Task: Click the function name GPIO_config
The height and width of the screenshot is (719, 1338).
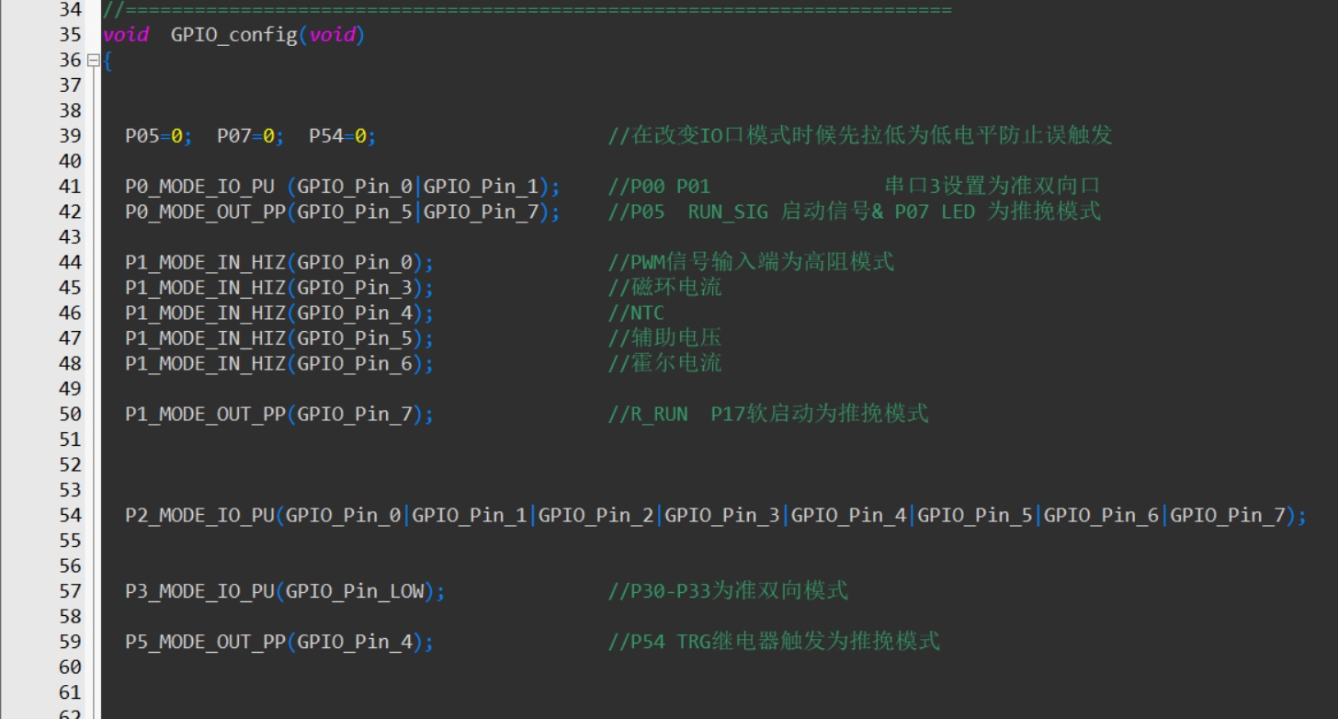Action: click(x=234, y=36)
